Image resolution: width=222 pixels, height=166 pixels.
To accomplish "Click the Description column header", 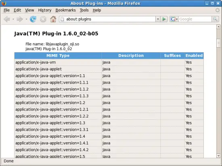I will click(131, 55).
